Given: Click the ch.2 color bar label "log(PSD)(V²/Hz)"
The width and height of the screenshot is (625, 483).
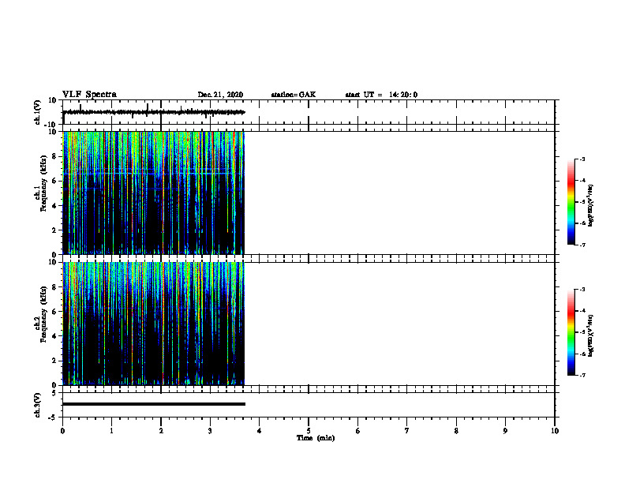Looking at the screenshot, I should (x=591, y=335).
